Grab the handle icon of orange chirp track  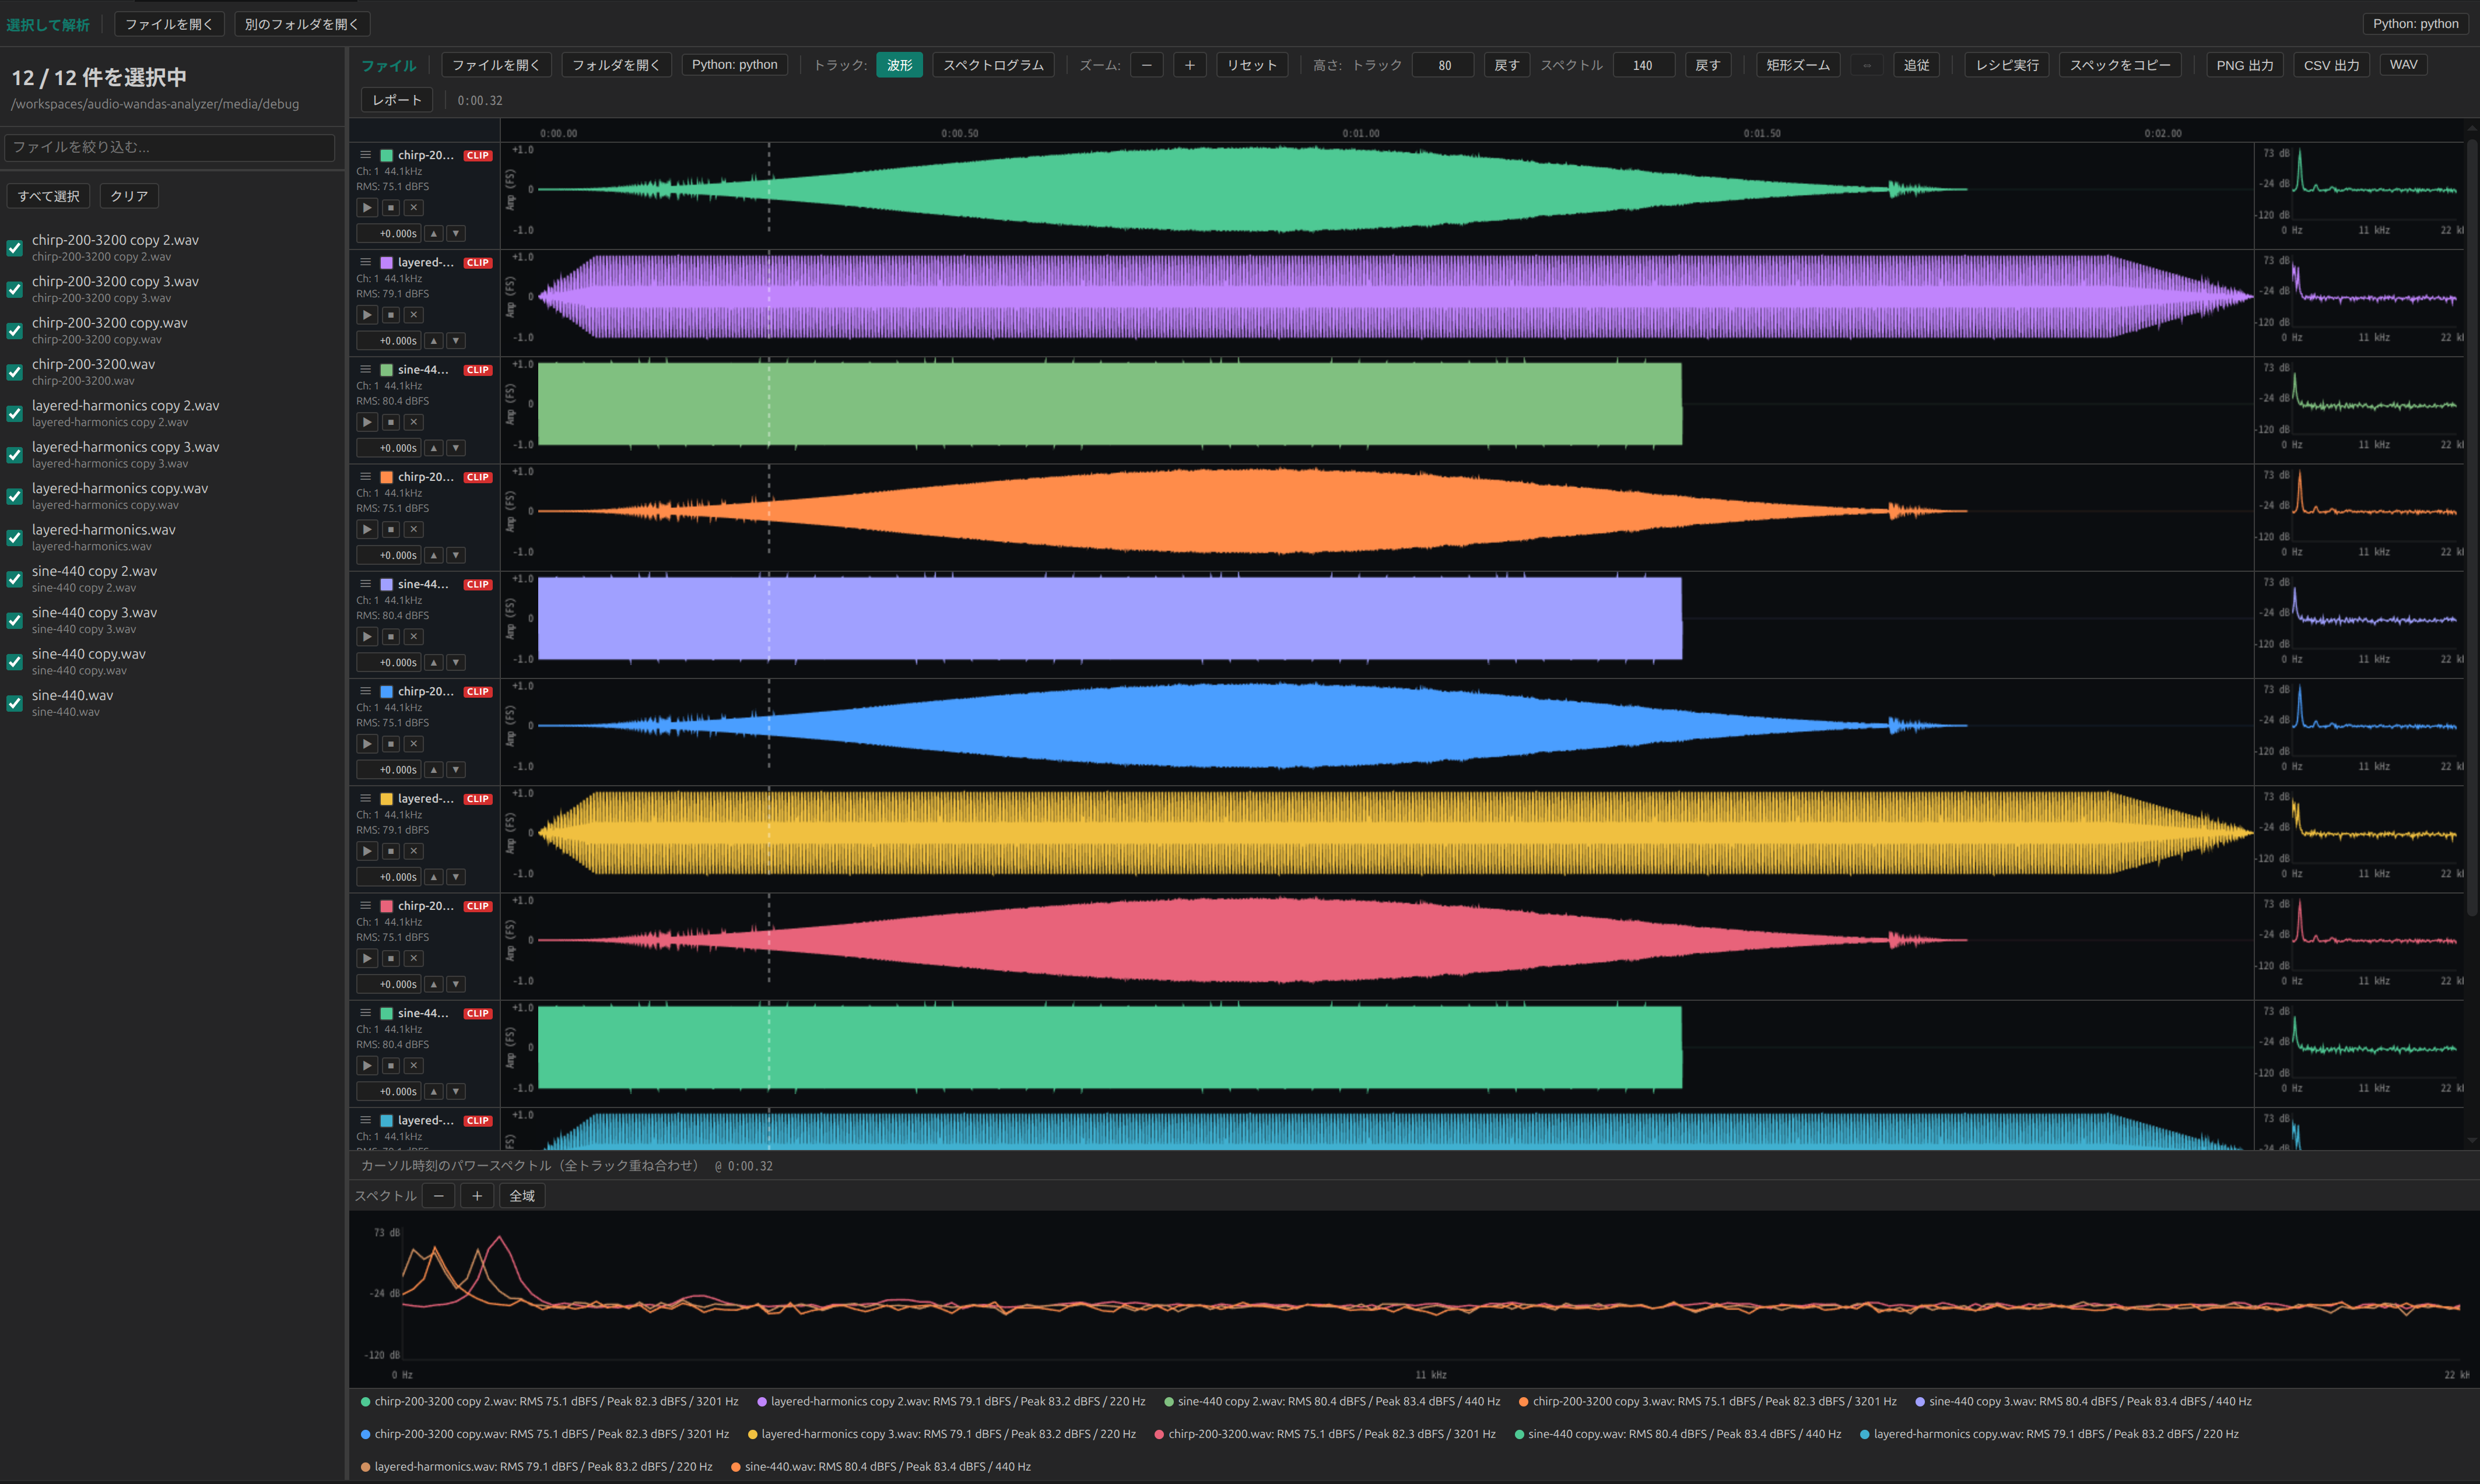point(365,477)
